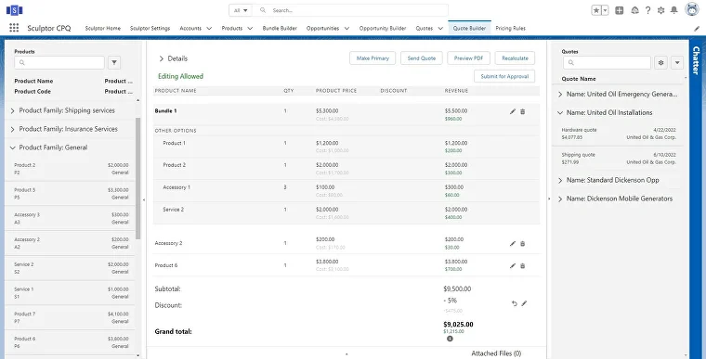Viewport: 706px width, 359px height.
Task: Delete the Product 6 line item
Action: coord(522,266)
